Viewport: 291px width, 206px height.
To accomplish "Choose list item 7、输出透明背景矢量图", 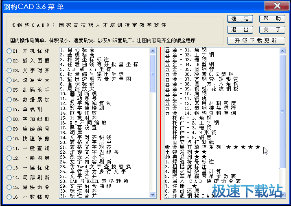I will [95, 79].
